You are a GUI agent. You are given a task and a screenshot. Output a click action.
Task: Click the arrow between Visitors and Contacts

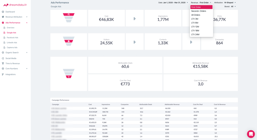(x=135, y=42)
